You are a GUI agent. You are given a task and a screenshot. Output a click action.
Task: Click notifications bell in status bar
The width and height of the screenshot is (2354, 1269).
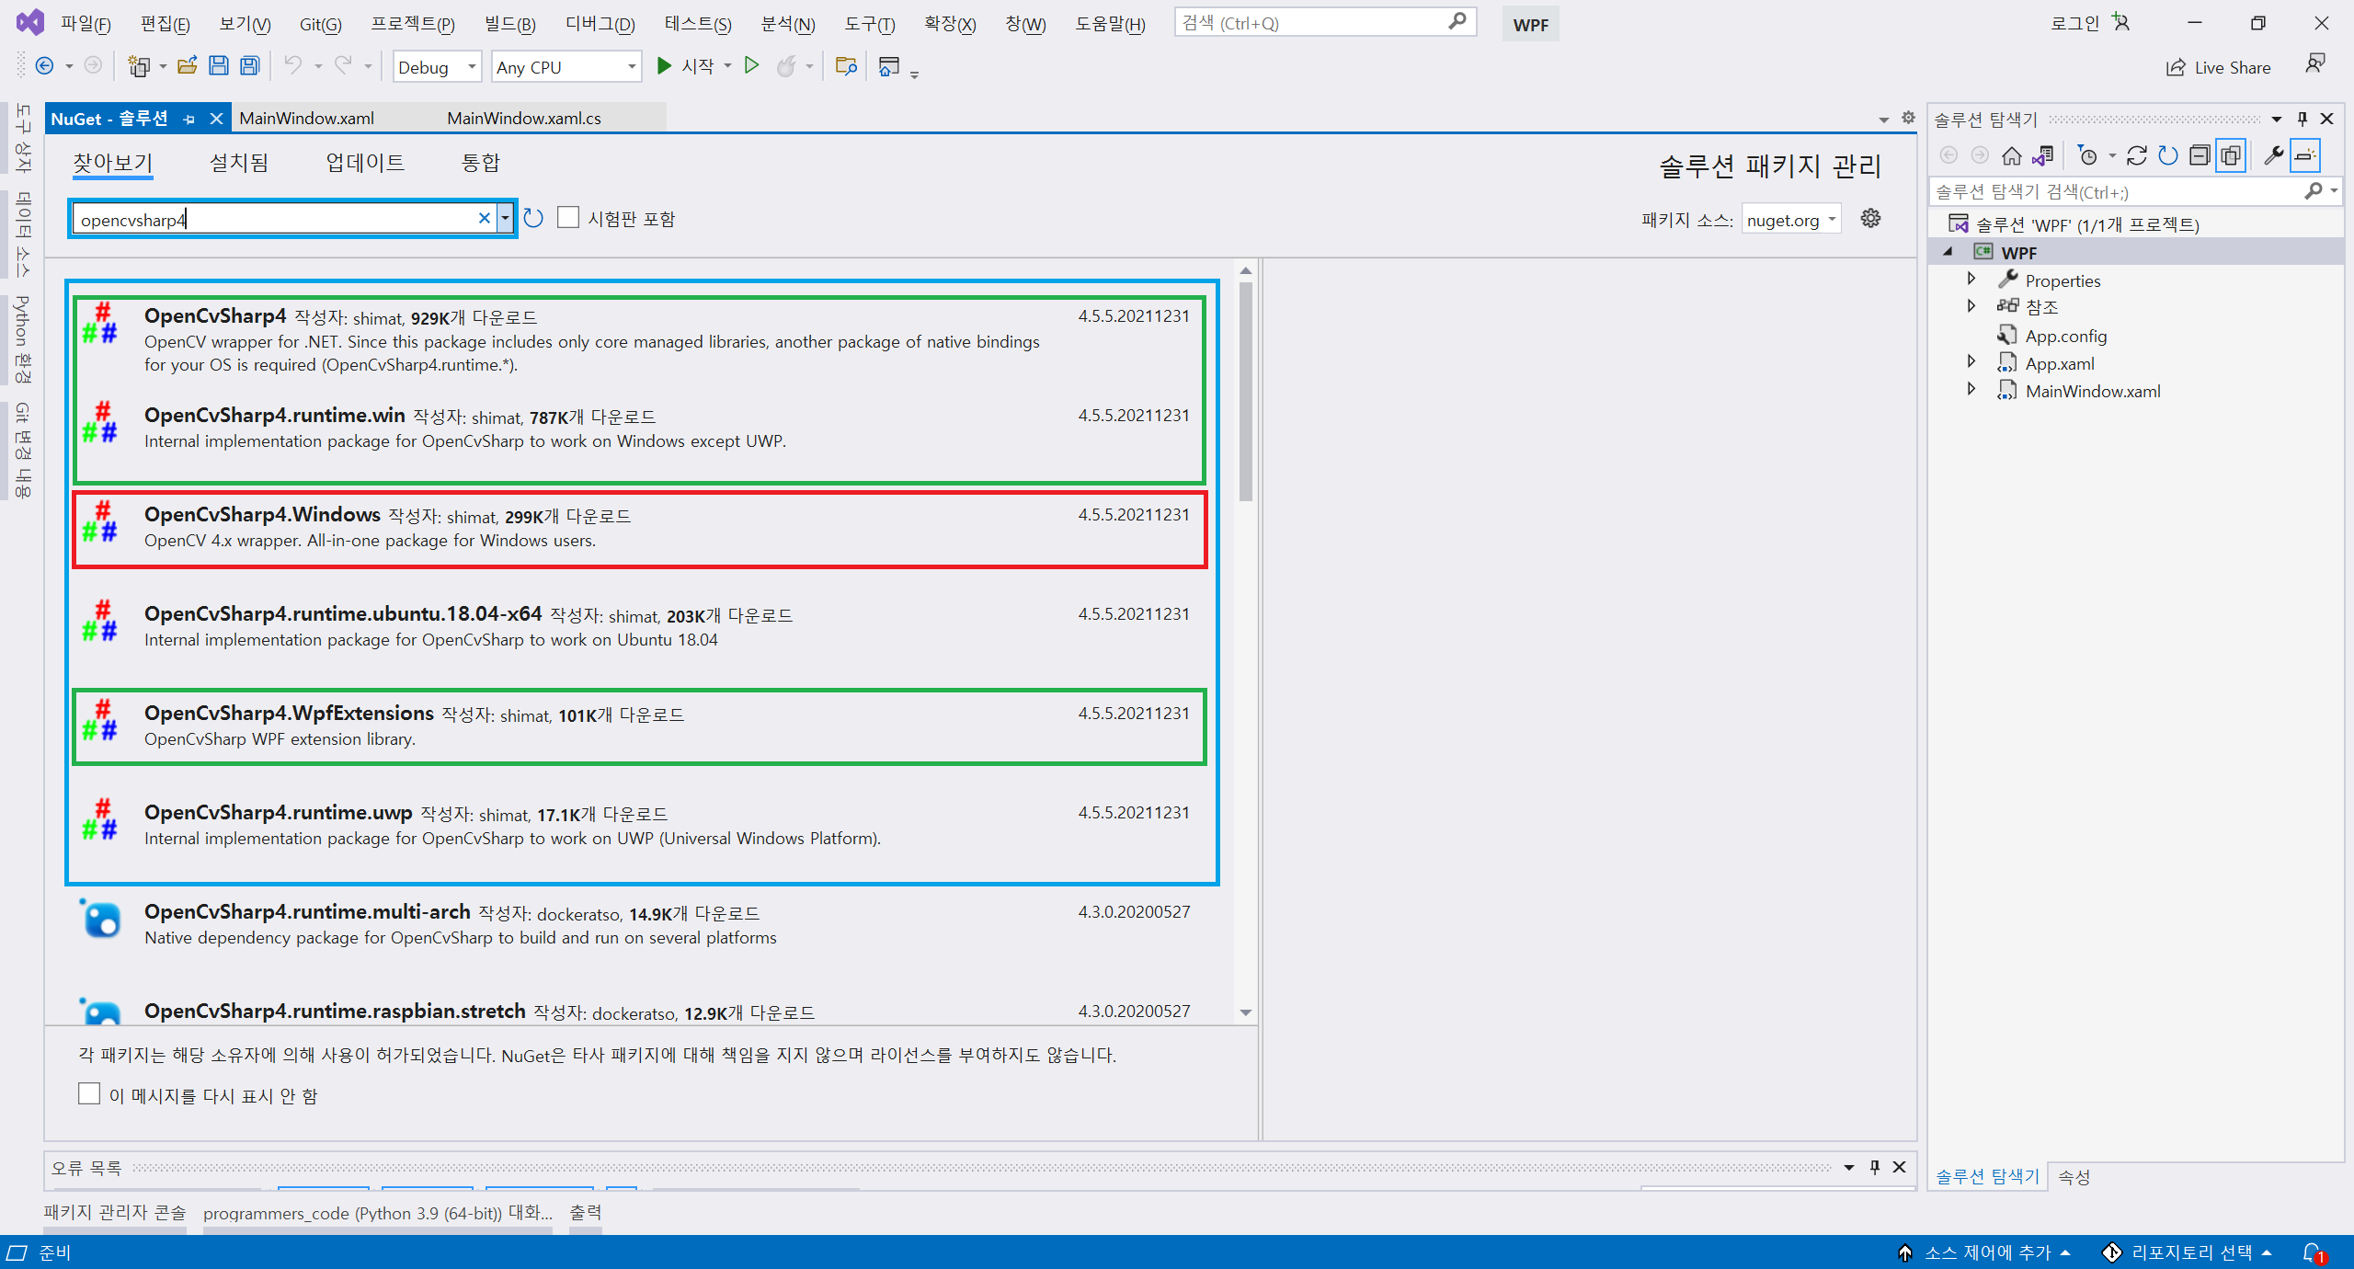click(2312, 1252)
